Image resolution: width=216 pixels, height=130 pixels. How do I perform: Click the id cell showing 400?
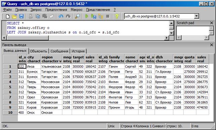pyautogui.click(x=22, y=113)
